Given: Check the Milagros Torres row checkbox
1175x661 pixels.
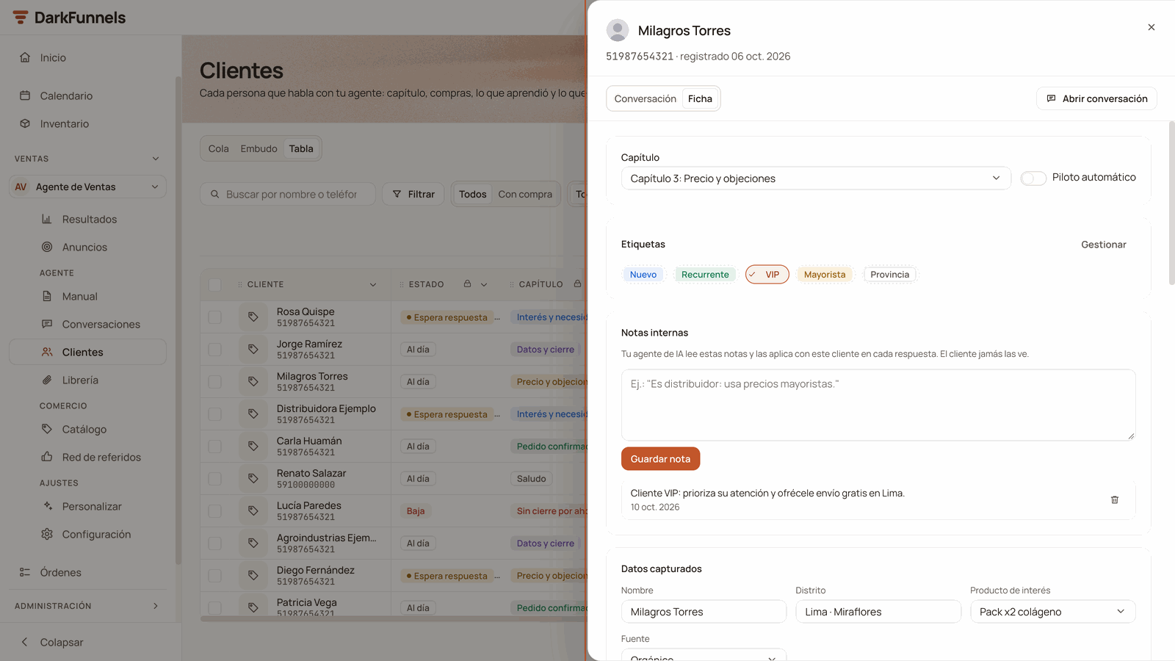Looking at the screenshot, I should (x=214, y=382).
